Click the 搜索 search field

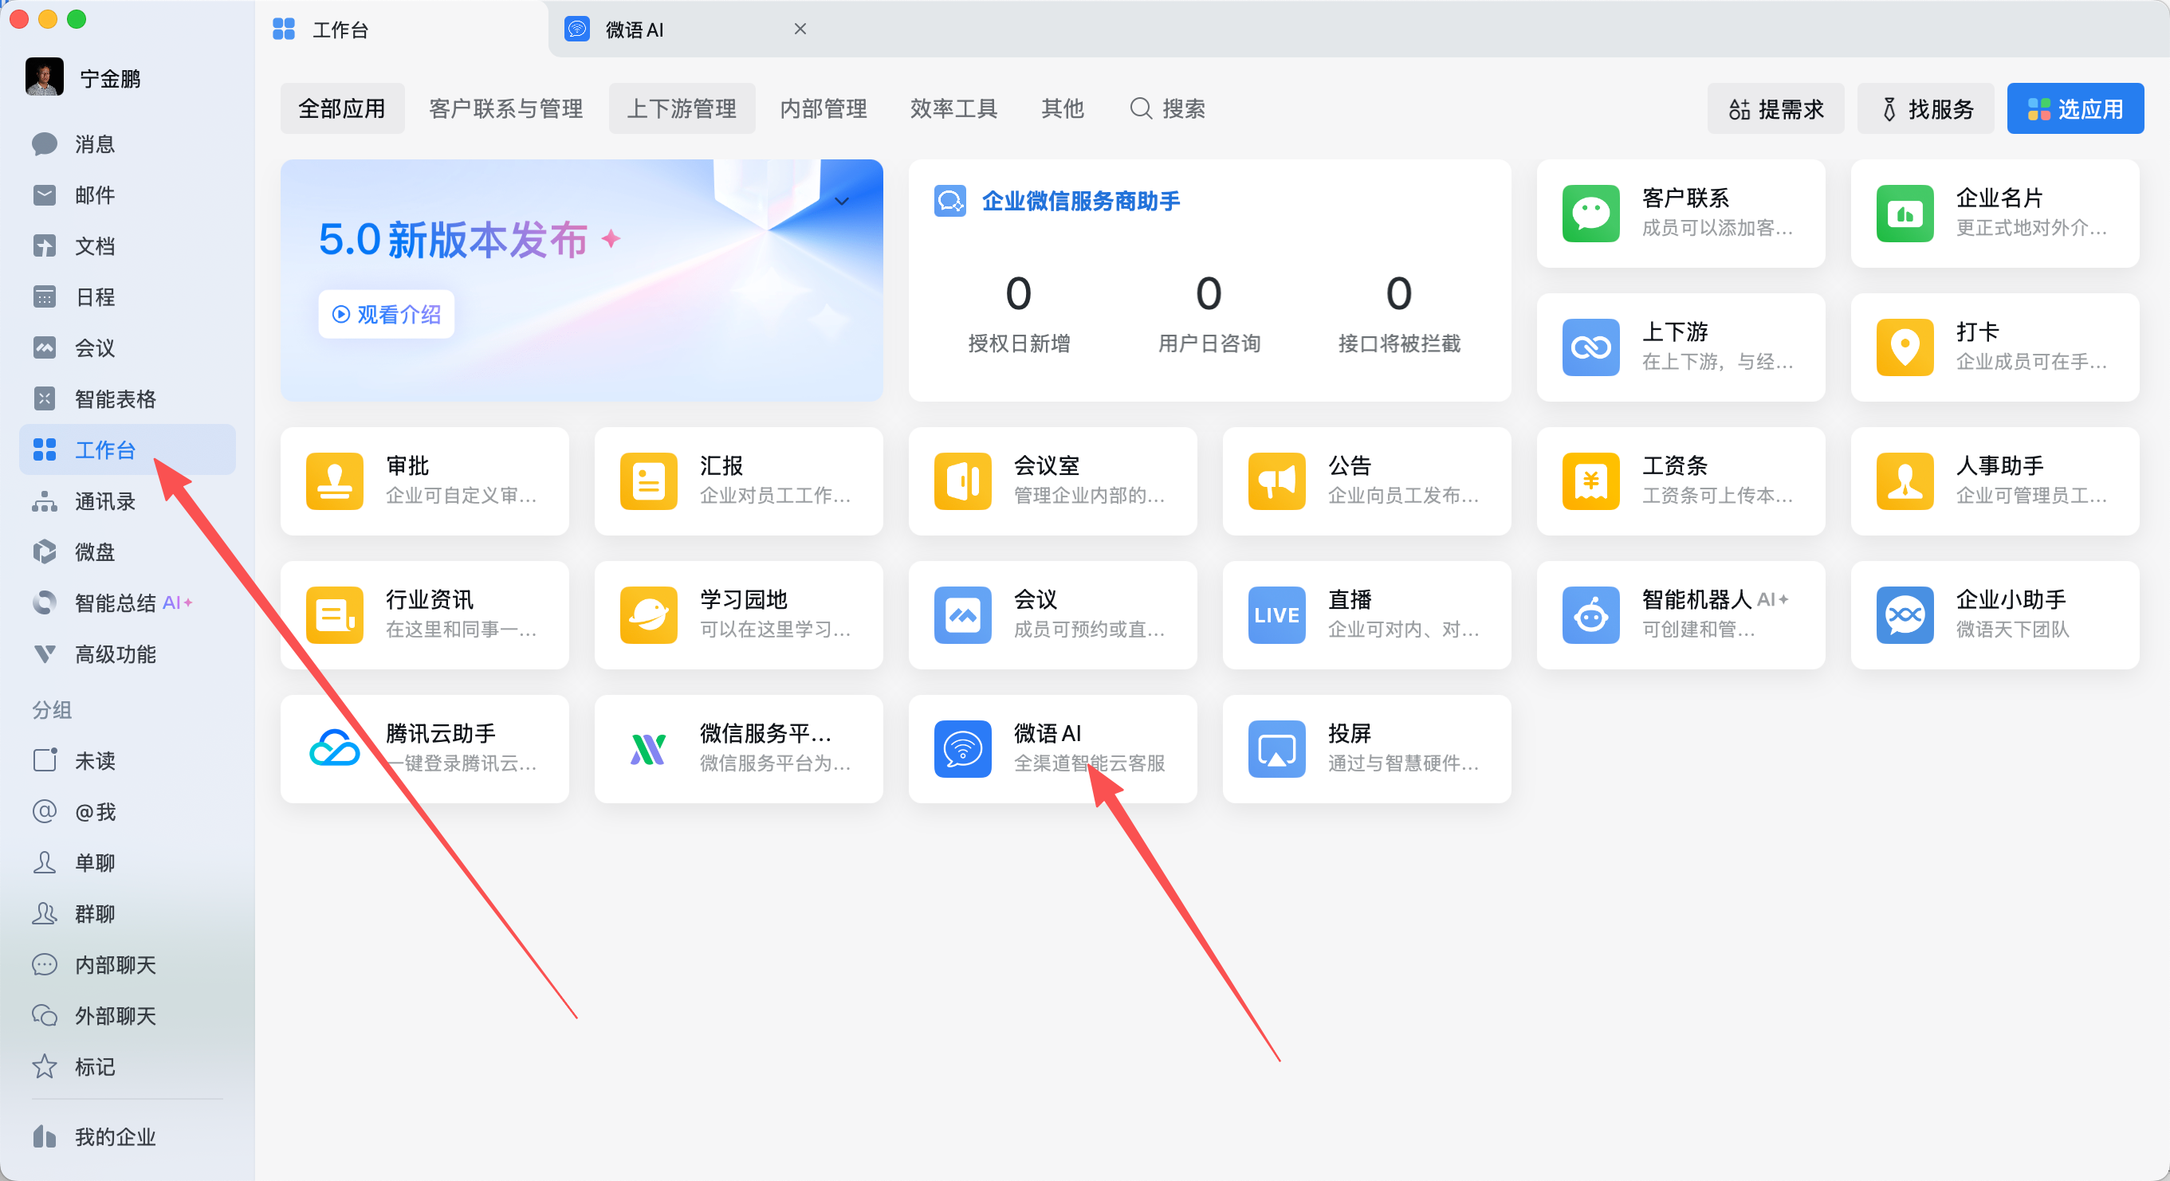click(x=1168, y=108)
